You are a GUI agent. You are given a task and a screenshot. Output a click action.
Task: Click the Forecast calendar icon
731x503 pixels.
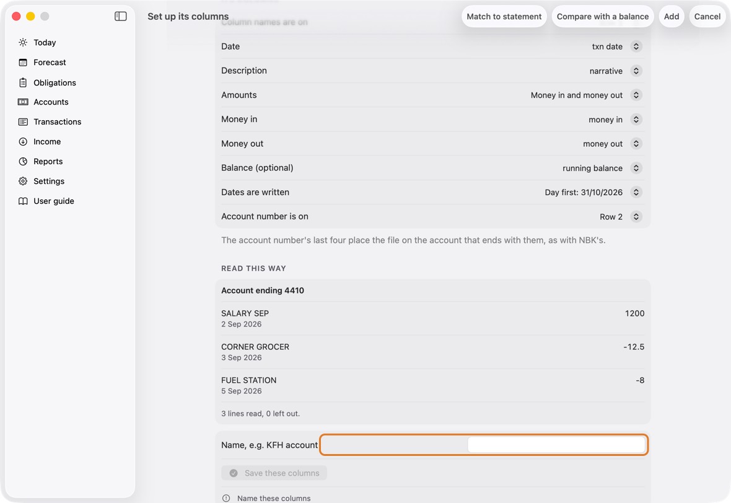pyautogui.click(x=23, y=63)
